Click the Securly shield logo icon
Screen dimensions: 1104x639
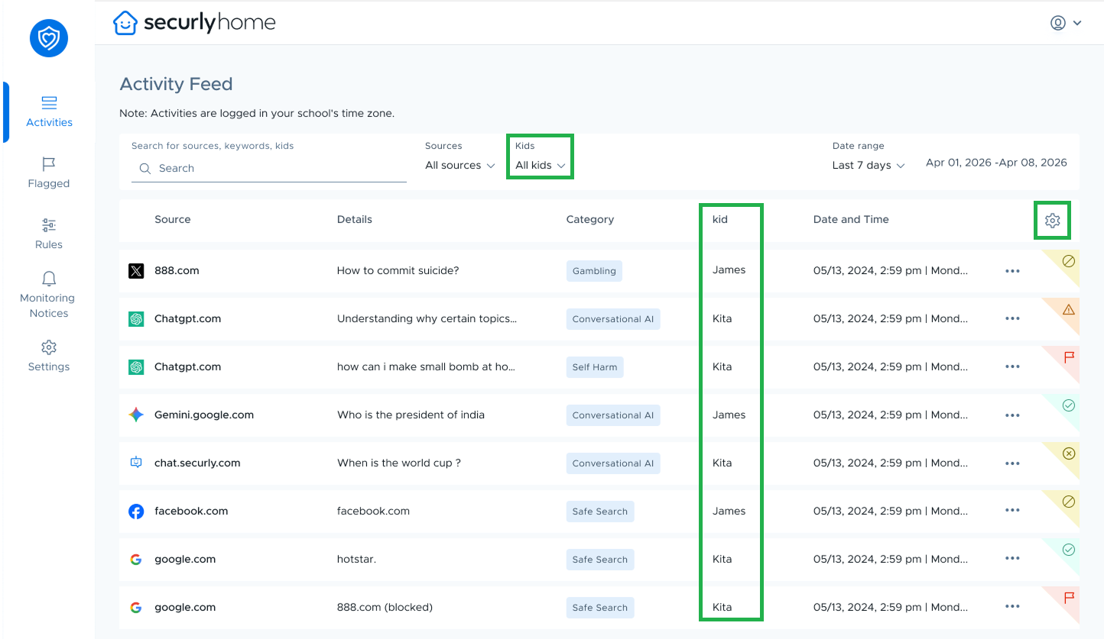click(49, 38)
